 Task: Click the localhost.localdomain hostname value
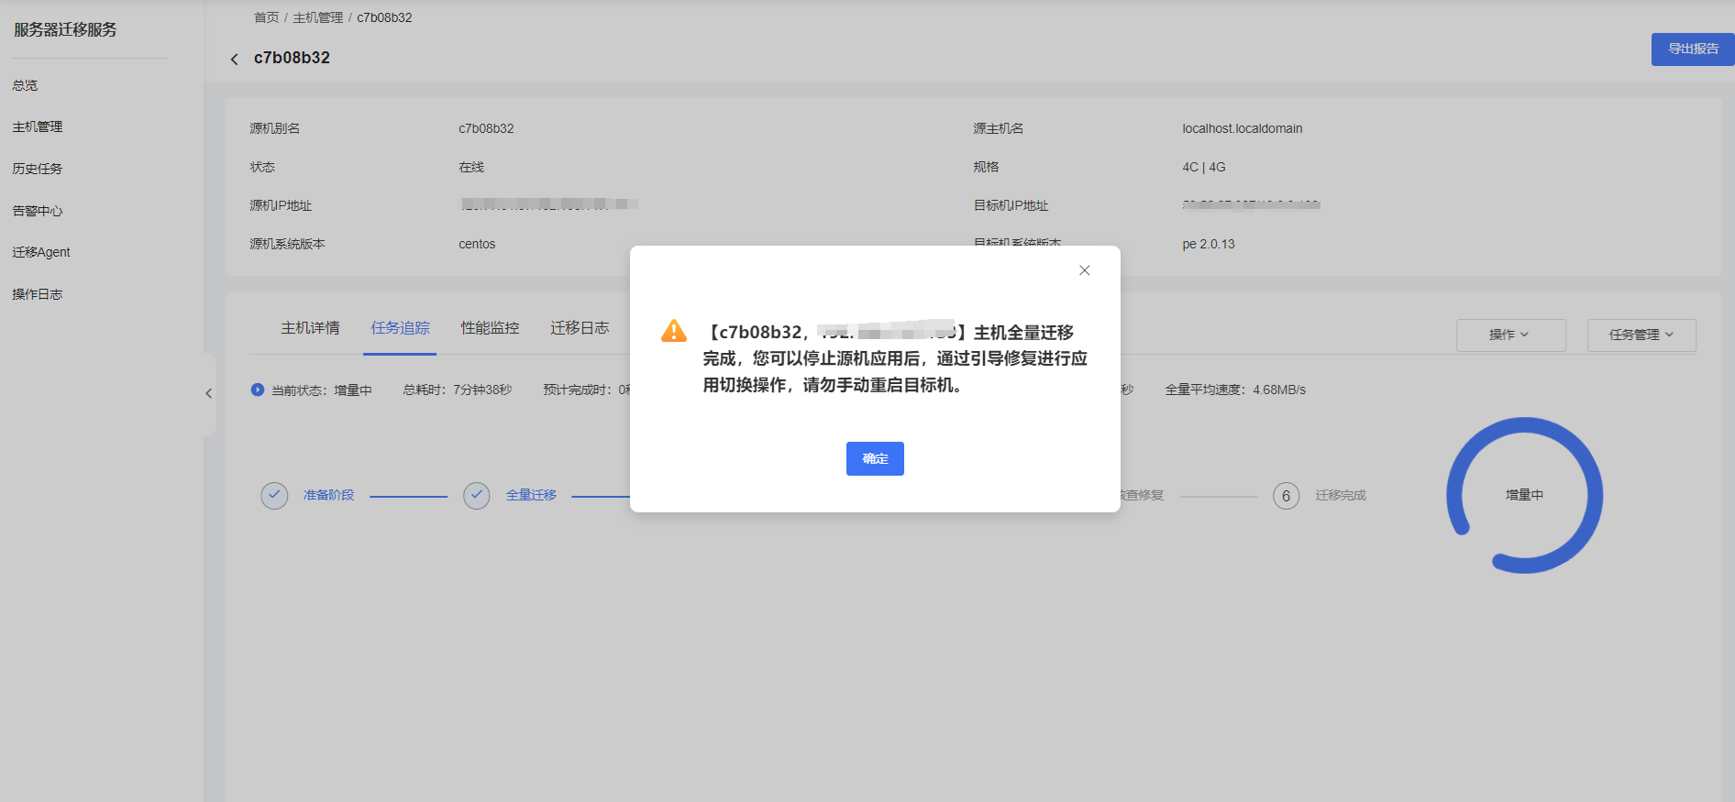point(1243,128)
